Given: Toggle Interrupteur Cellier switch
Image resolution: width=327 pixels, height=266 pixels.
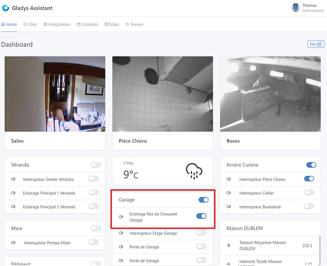Looking at the screenshot, I should (x=309, y=192).
